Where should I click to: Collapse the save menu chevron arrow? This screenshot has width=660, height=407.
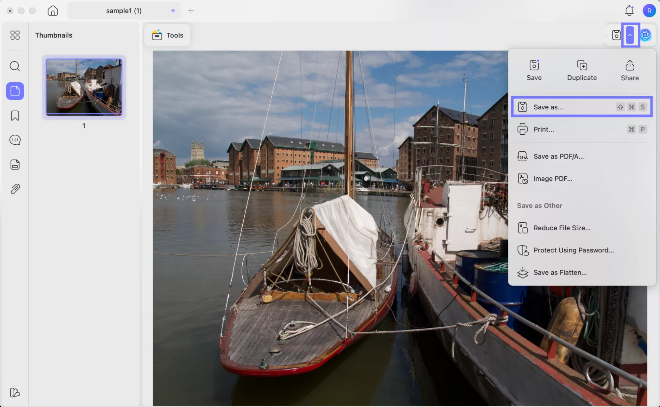[x=630, y=35]
